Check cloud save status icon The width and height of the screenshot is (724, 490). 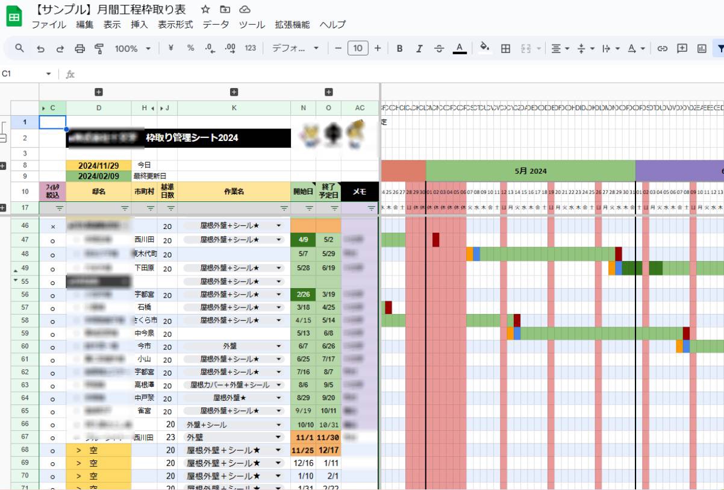click(x=245, y=10)
